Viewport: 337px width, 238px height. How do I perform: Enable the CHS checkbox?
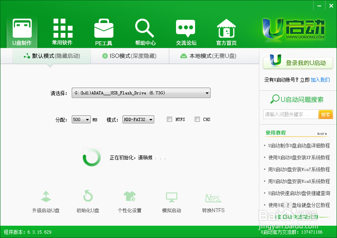coord(197,119)
